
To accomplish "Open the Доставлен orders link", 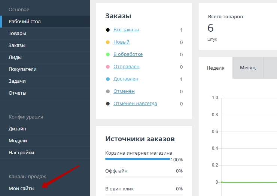I will tap(126, 79).
